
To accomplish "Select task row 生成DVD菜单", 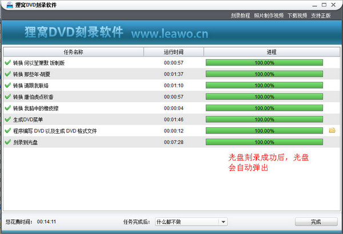I will pyautogui.click(x=171, y=119).
